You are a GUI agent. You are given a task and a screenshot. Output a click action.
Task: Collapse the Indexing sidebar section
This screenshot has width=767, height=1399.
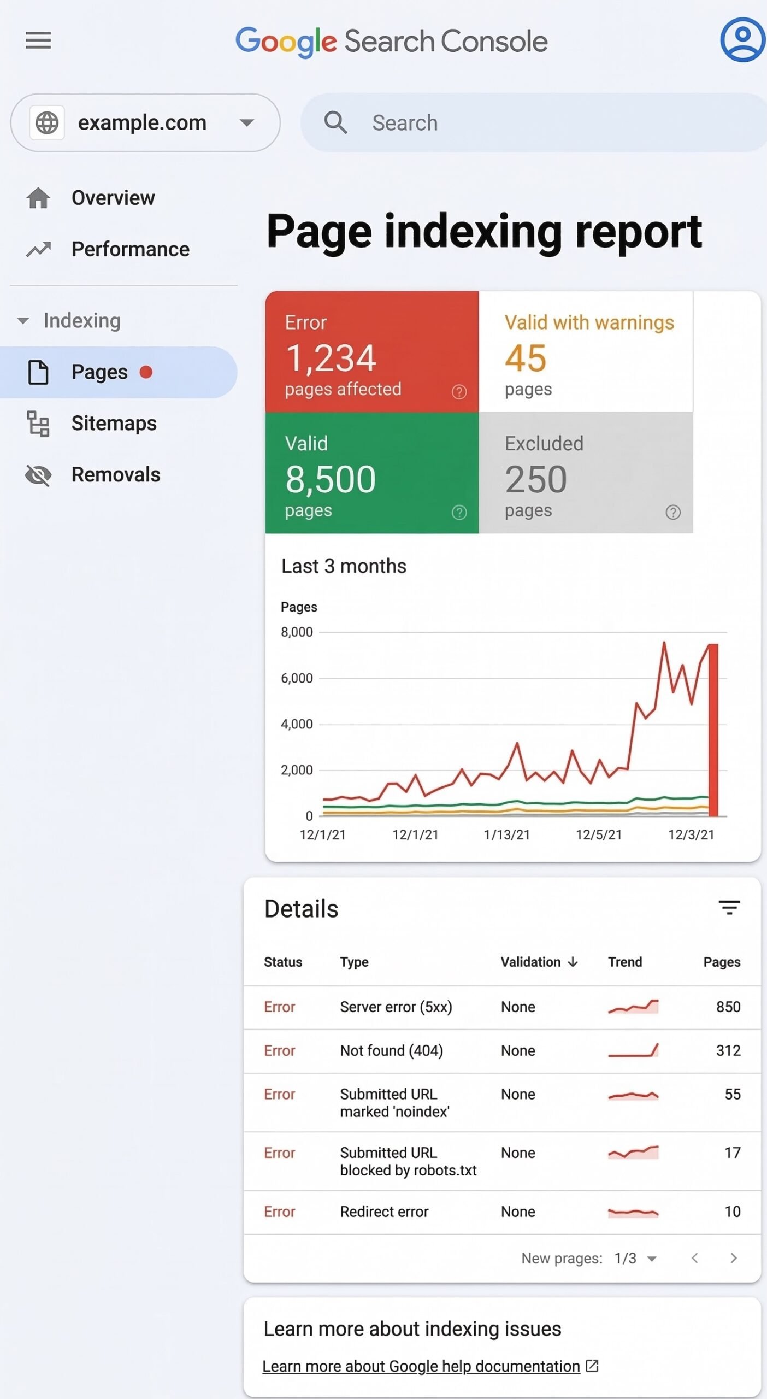click(x=23, y=321)
